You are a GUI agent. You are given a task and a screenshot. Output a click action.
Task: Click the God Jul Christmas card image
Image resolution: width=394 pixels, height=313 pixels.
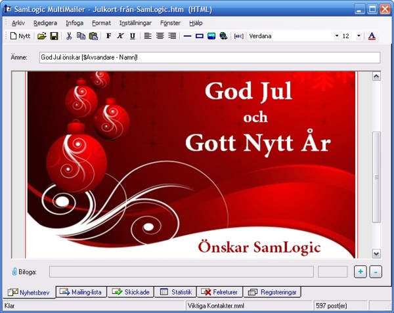(191, 165)
